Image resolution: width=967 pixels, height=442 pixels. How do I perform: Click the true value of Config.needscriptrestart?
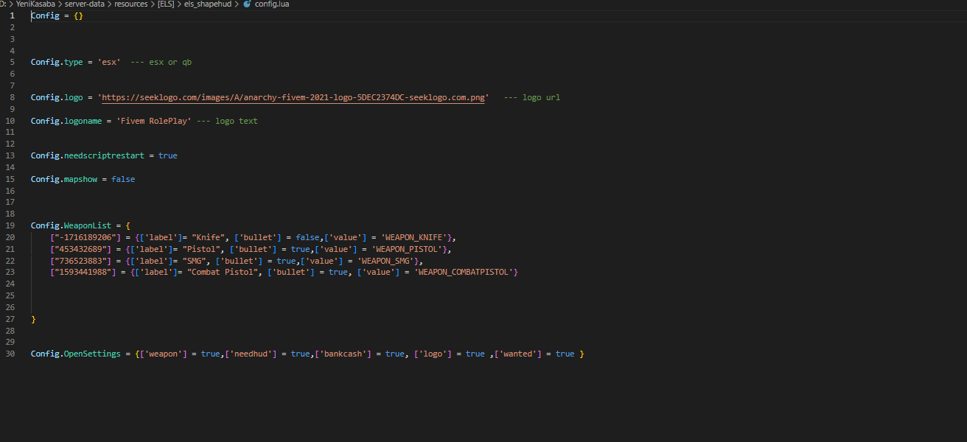coord(167,155)
